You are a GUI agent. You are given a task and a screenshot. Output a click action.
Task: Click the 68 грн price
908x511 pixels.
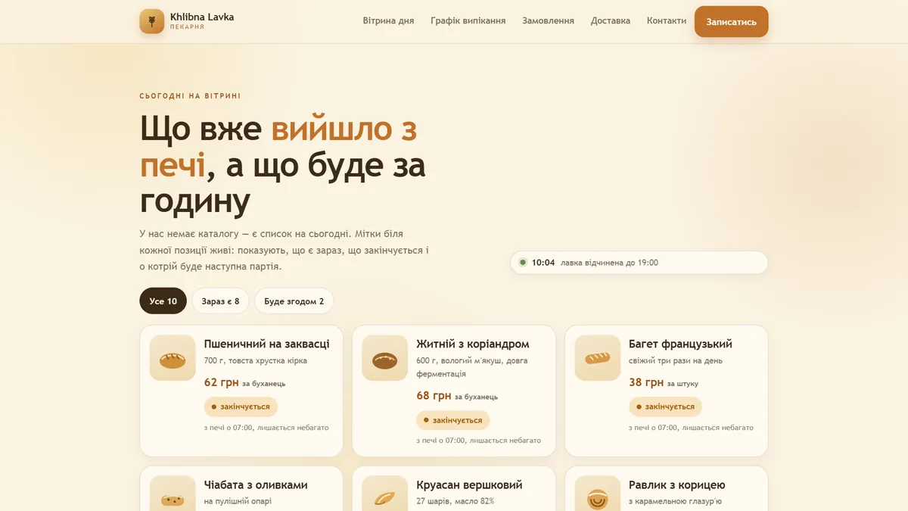click(x=434, y=396)
